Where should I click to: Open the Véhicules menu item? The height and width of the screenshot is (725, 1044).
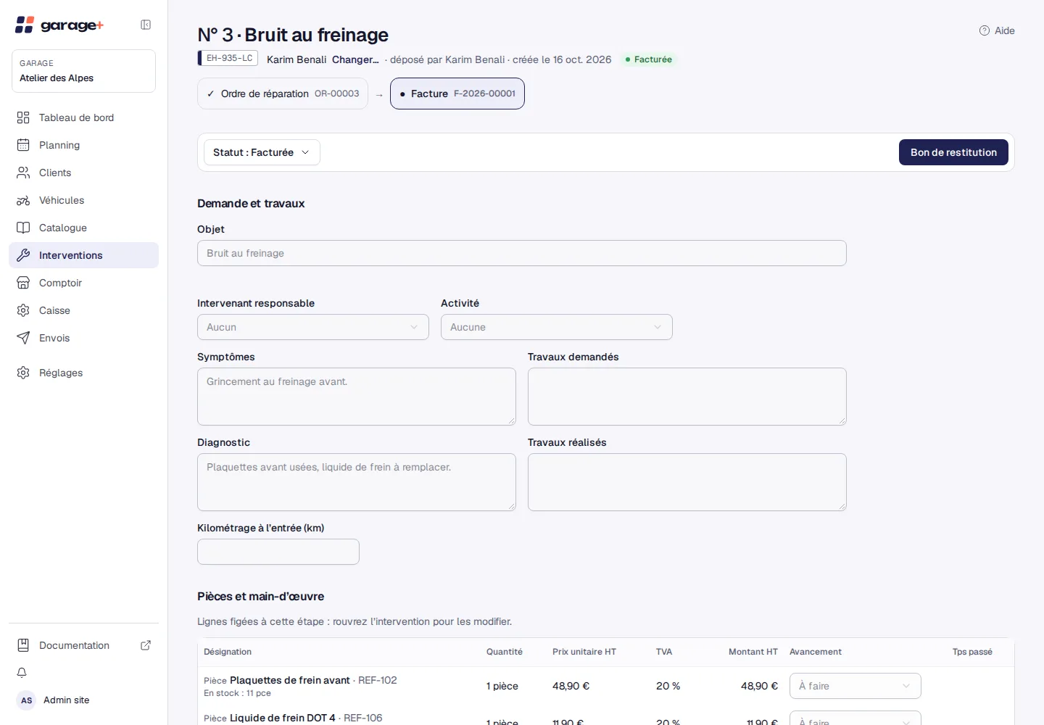[83, 200]
